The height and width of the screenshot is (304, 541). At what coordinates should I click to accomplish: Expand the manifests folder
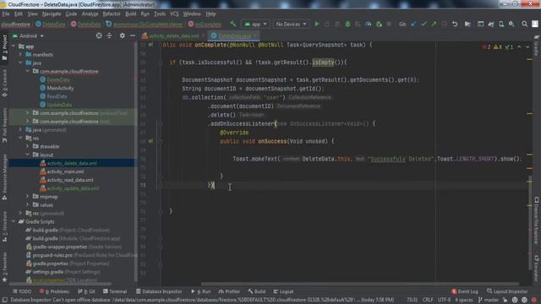20,54
